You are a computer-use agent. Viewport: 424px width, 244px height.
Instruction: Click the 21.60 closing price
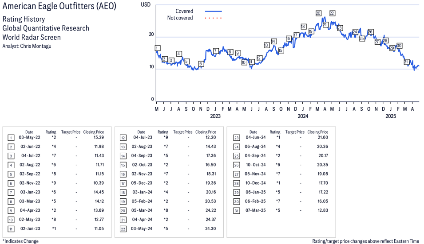point(323,137)
